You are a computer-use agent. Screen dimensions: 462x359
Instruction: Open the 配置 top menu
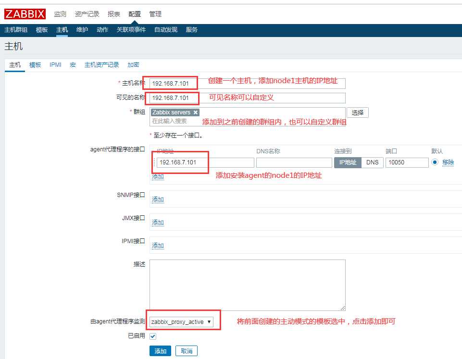tap(134, 14)
